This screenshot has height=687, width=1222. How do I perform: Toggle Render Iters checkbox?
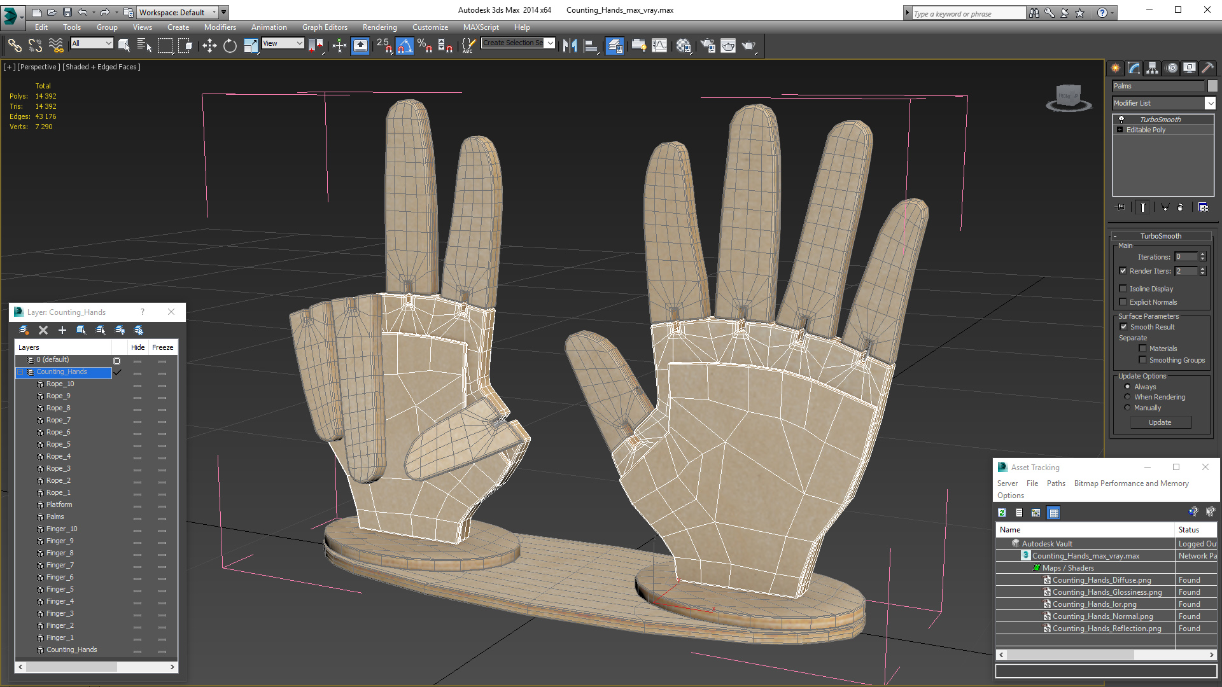click(x=1123, y=271)
